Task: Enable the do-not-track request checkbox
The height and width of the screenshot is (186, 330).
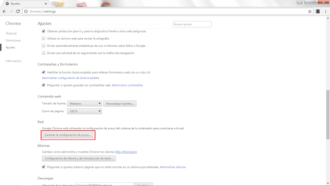Action: pos(43,53)
